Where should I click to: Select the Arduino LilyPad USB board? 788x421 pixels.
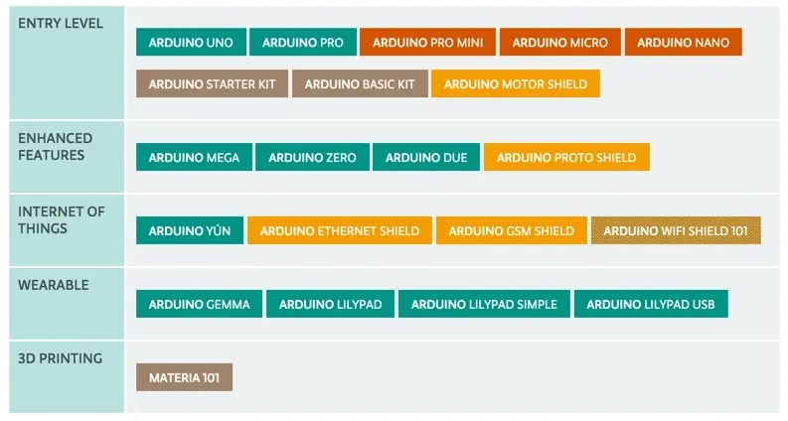[650, 304]
